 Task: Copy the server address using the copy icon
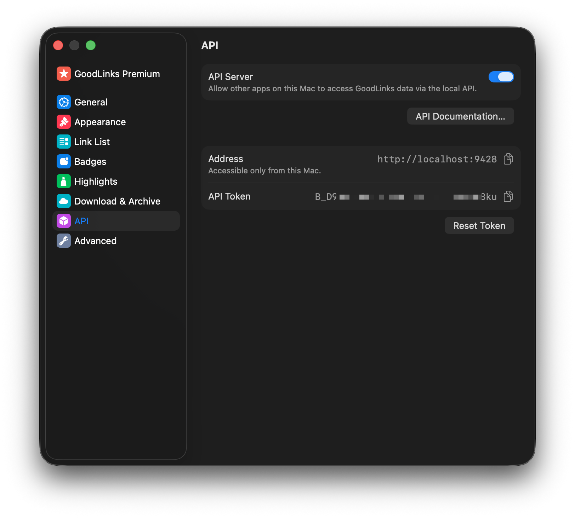pos(508,159)
